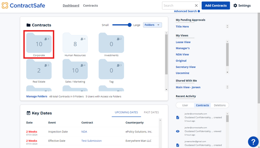The width and height of the screenshot is (260, 148).
Task: Open the Sales / Marketing folder
Action: [75, 69]
